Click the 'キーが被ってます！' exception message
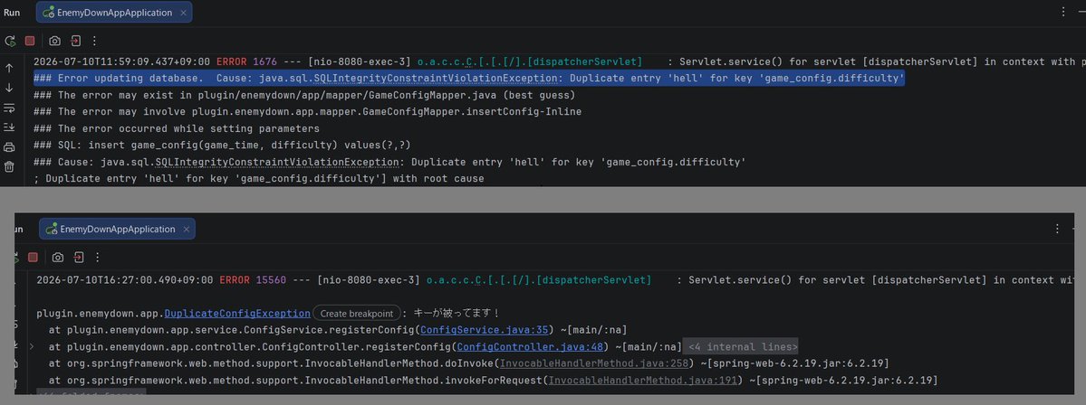 pos(457,313)
